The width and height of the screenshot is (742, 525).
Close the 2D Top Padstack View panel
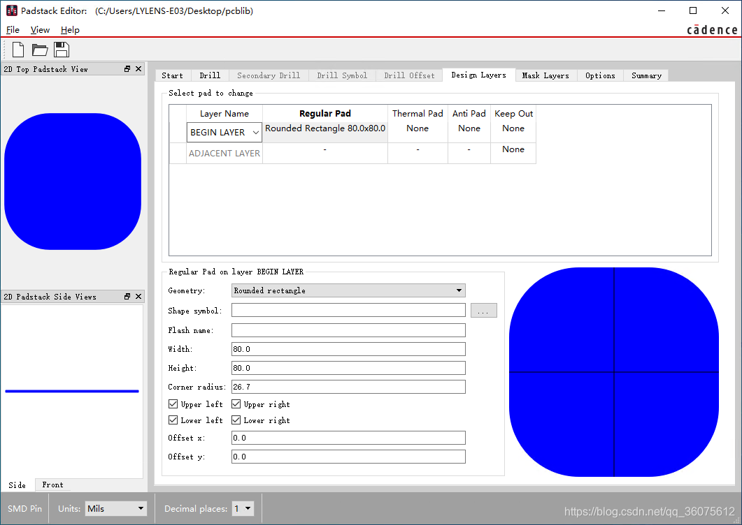[138, 69]
